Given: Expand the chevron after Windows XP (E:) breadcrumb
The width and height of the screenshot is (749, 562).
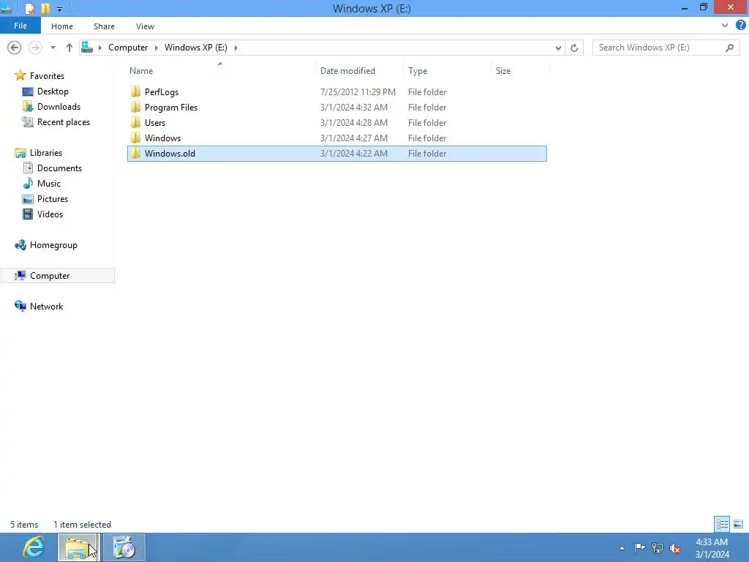Looking at the screenshot, I should pyautogui.click(x=236, y=48).
